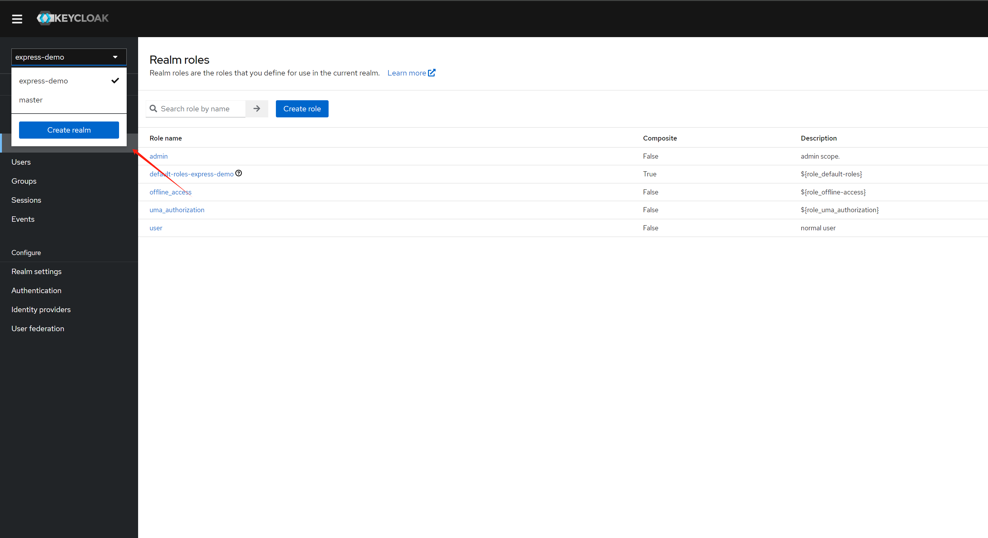Toggle the hamburger navigation menu
Viewport: 988px width, 538px height.
click(17, 19)
